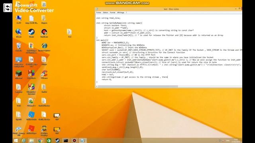Click the system tray clock
The image size is (255, 143).
[235, 141]
